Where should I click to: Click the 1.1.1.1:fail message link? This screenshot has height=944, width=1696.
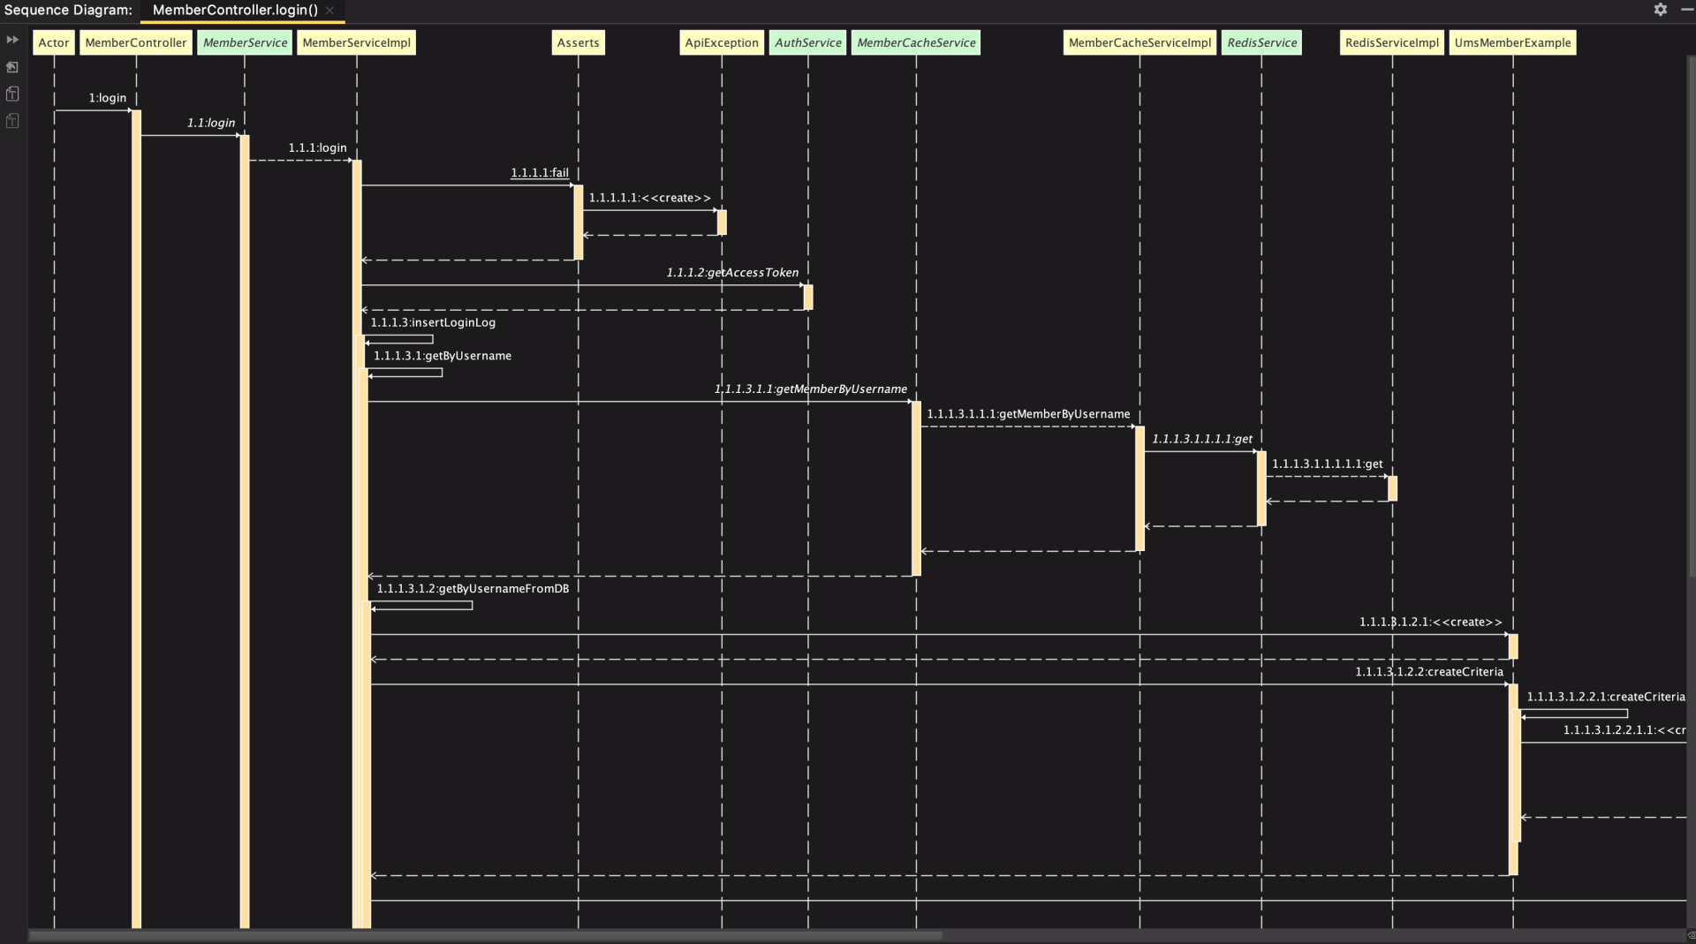pos(540,172)
